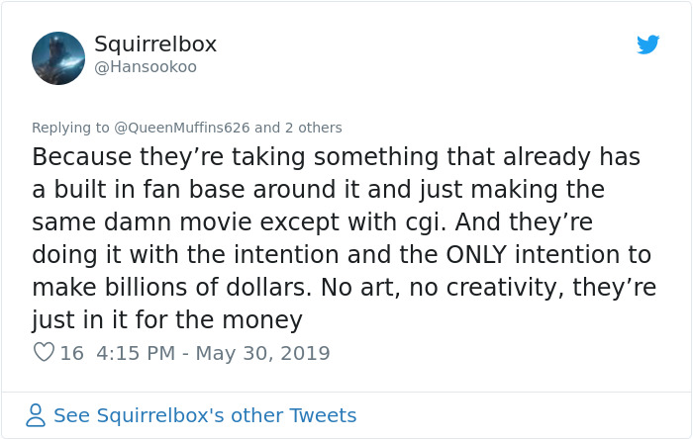
Task: Click the like count of 16
Action: (x=71, y=352)
